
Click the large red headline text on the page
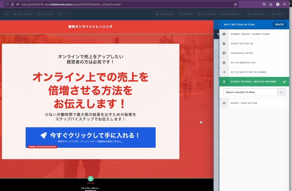(91, 90)
